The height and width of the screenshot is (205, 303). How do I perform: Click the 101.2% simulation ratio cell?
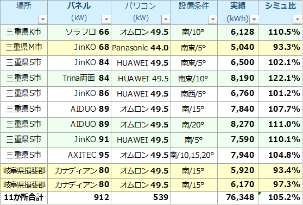click(x=280, y=94)
